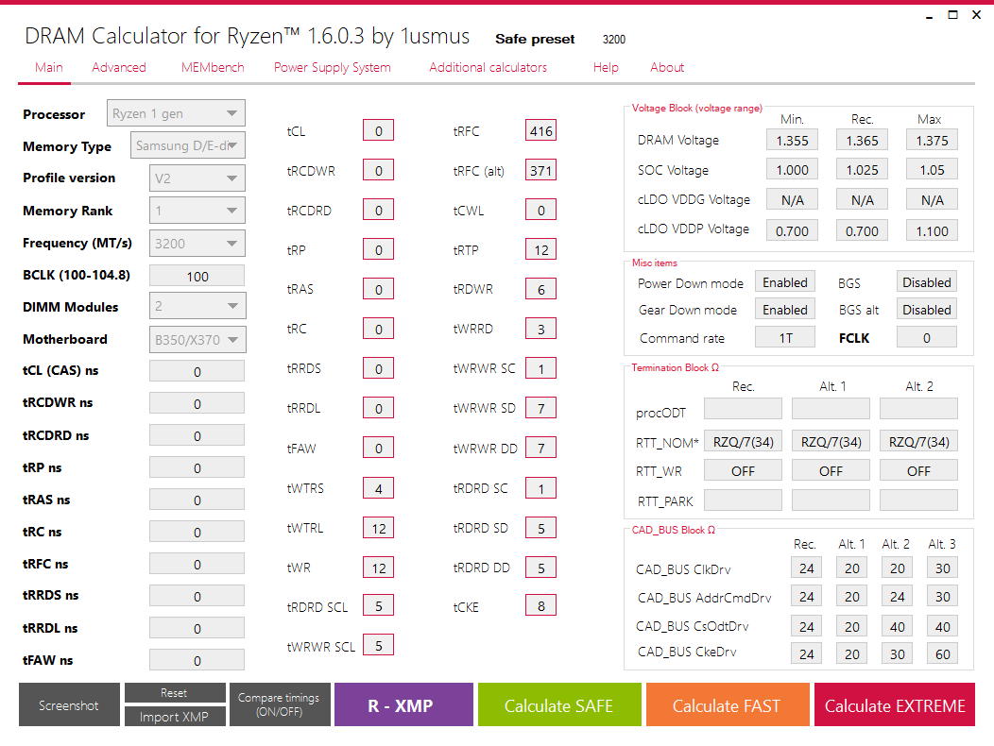The width and height of the screenshot is (994, 746).
Task: Click Gear Down mode Enabled field
Action: click(785, 310)
